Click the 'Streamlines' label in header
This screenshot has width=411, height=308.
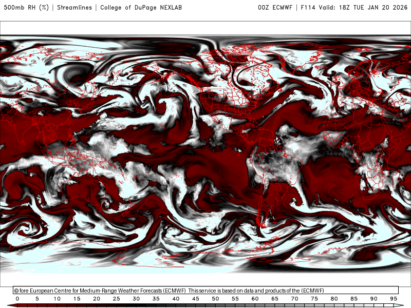pos(74,8)
